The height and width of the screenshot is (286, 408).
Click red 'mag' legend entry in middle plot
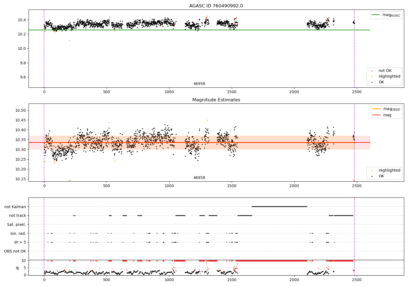387,115
